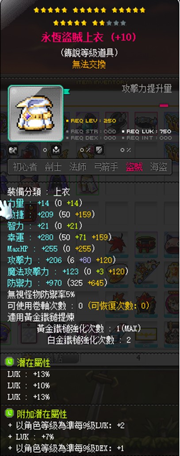Image resolution: width=180 pixels, height=456 pixels.
Task: Click the white thief top item icon
Action: pyautogui.click(x=35, y=113)
